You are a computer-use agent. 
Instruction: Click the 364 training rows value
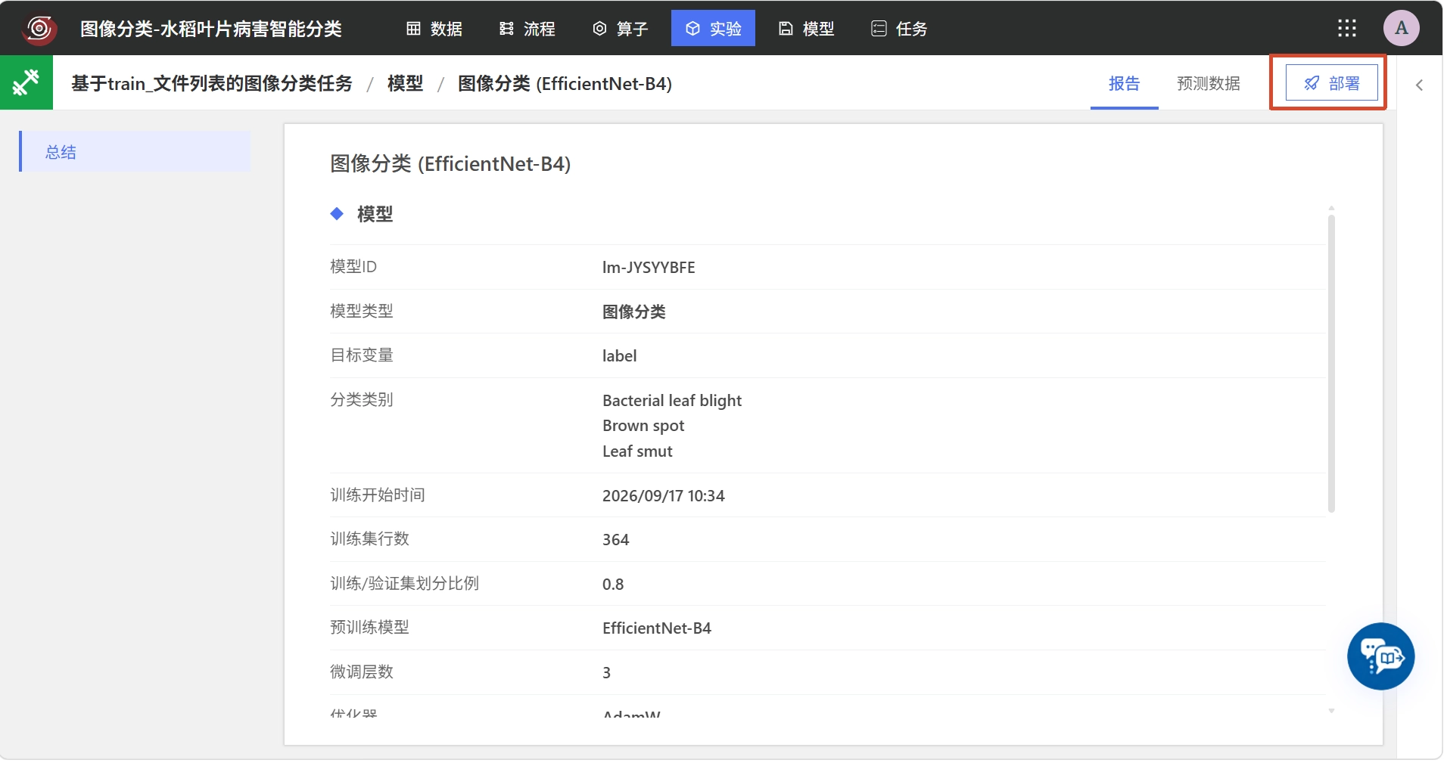tap(616, 540)
